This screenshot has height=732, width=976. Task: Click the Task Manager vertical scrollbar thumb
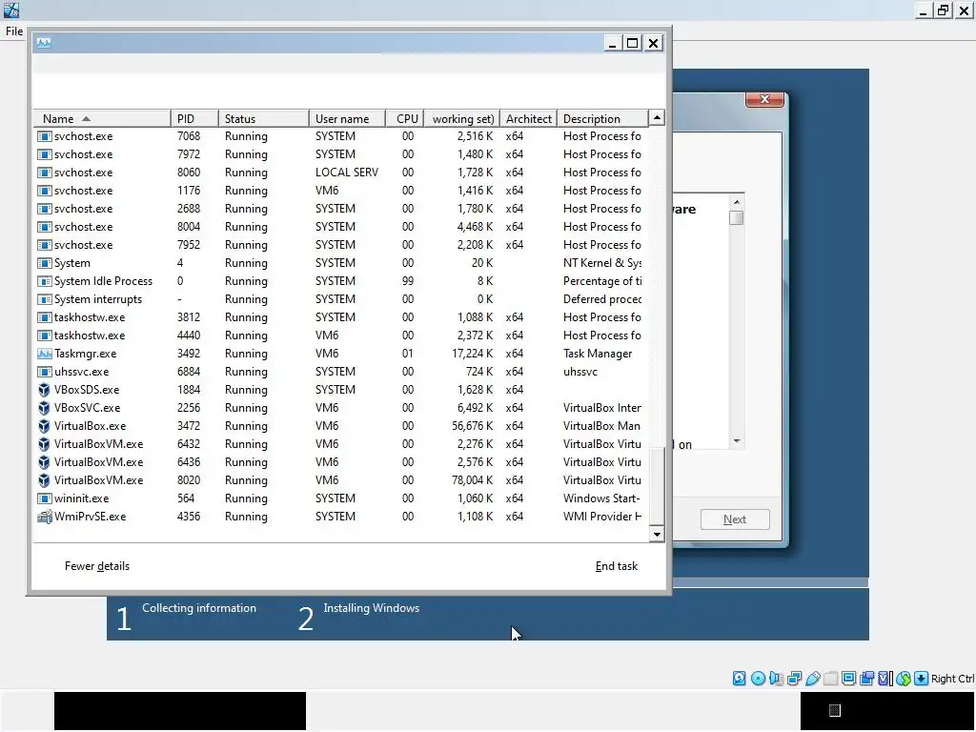click(657, 487)
